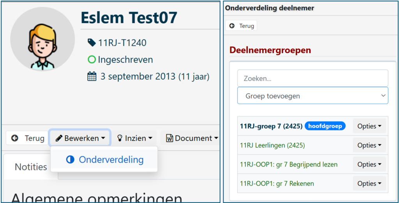Click into the Zoeken search field
Screen dimensions: 399x203
[x=313, y=78]
